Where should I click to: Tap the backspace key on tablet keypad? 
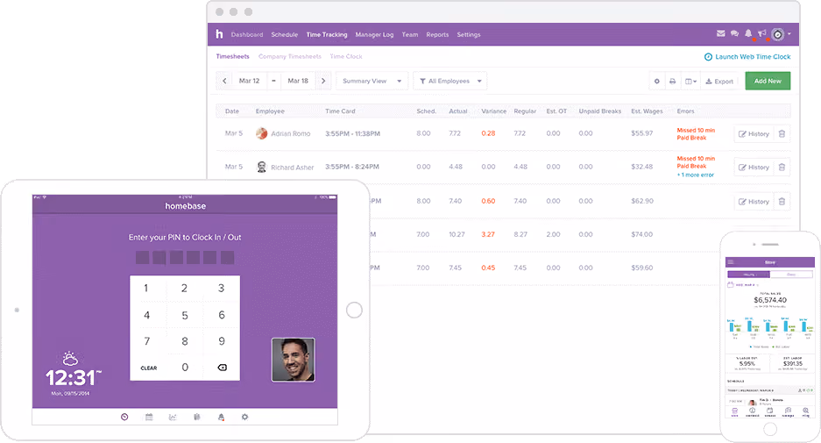tap(222, 368)
